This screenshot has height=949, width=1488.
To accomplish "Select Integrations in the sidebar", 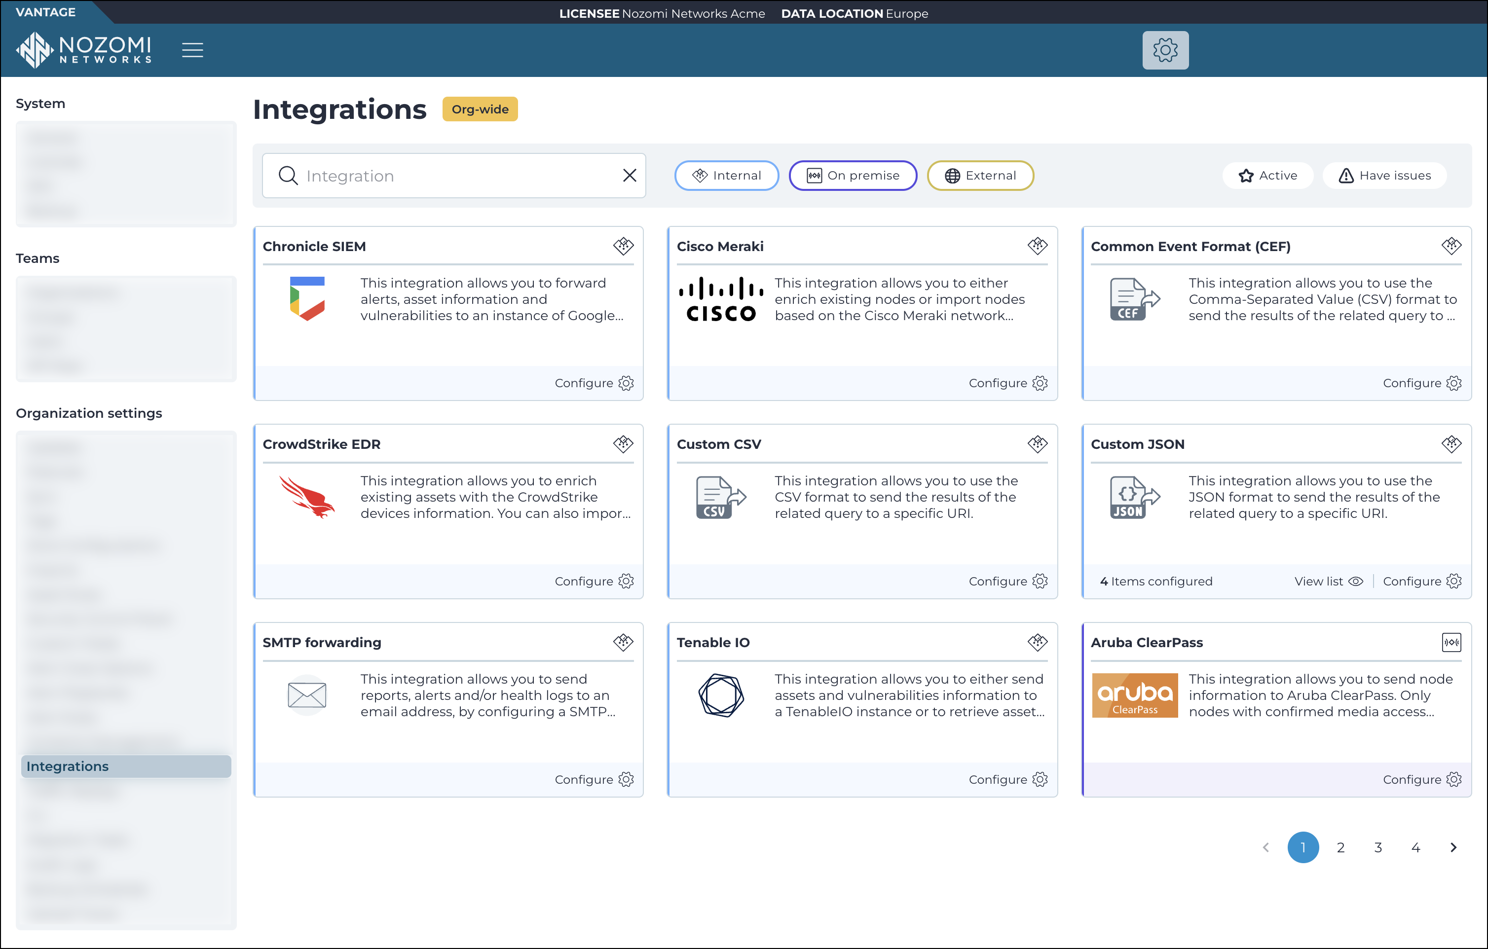I will tap(126, 766).
